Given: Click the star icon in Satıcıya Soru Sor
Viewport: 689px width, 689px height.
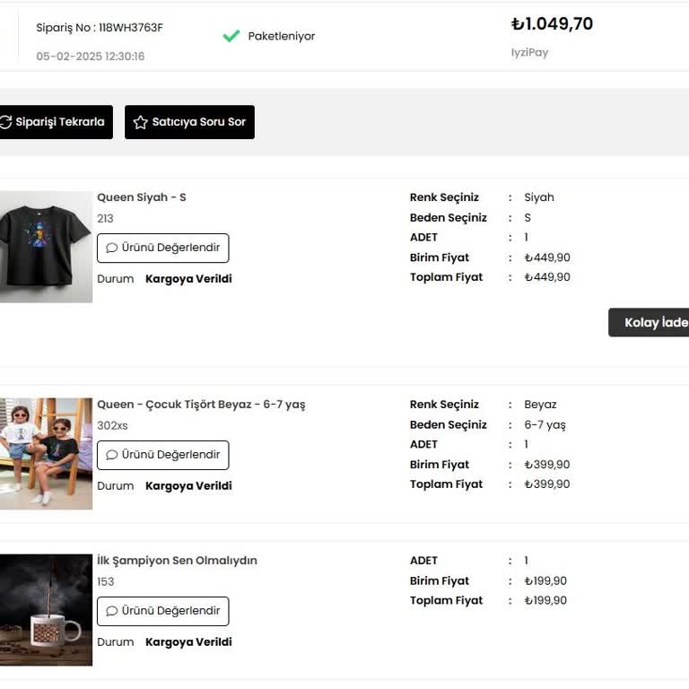Looking at the screenshot, I should coord(141,122).
